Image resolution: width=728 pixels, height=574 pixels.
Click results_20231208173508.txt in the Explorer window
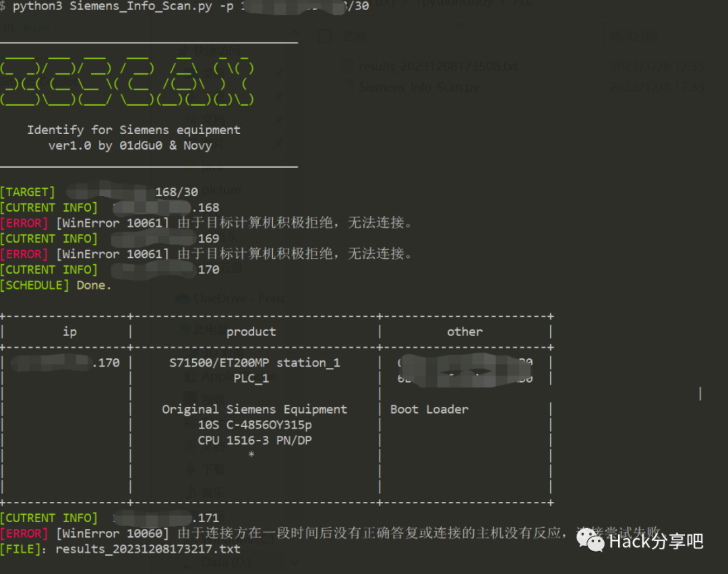(x=438, y=66)
